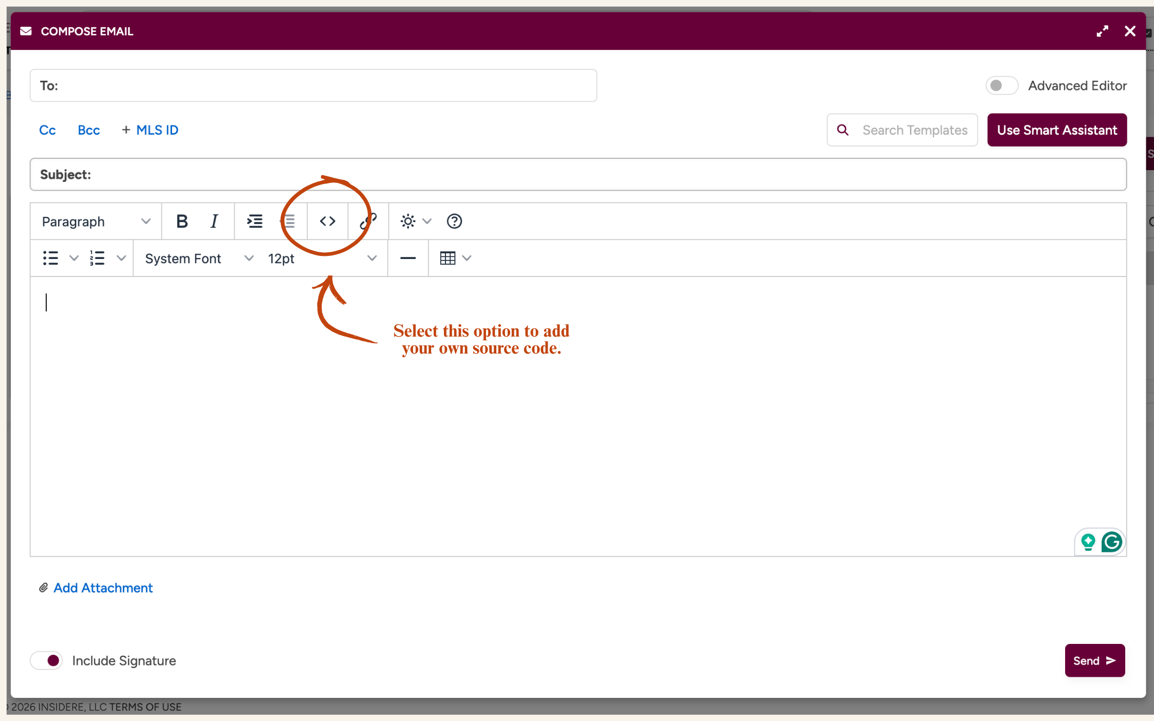Add a Cc recipient
Image resolution: width=1154 pixels, height=721 pixels.
click(47, 130)
